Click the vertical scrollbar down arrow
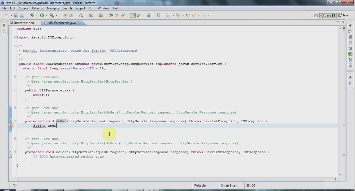Viewport: 355px width, 191px height. click(340, 175)
